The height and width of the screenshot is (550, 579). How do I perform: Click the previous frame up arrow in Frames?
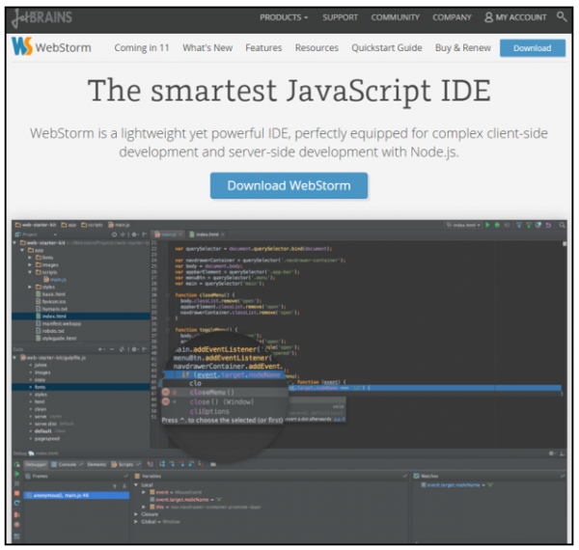pyautogui.click(x=115, y=486)
